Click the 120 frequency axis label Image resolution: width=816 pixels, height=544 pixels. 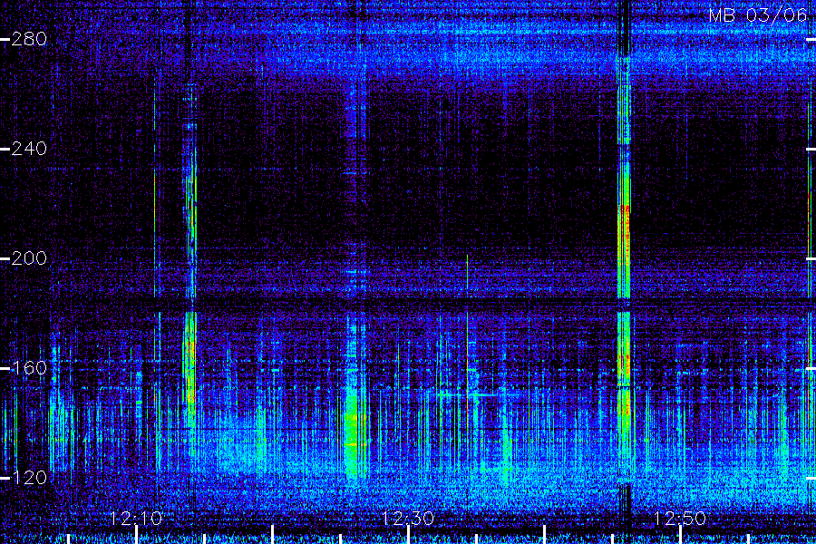click(x=29, y=478)
